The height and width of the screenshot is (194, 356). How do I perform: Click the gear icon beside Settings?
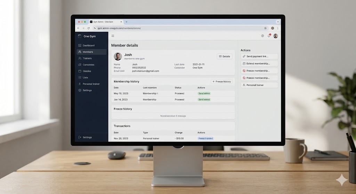pos(80,90)
